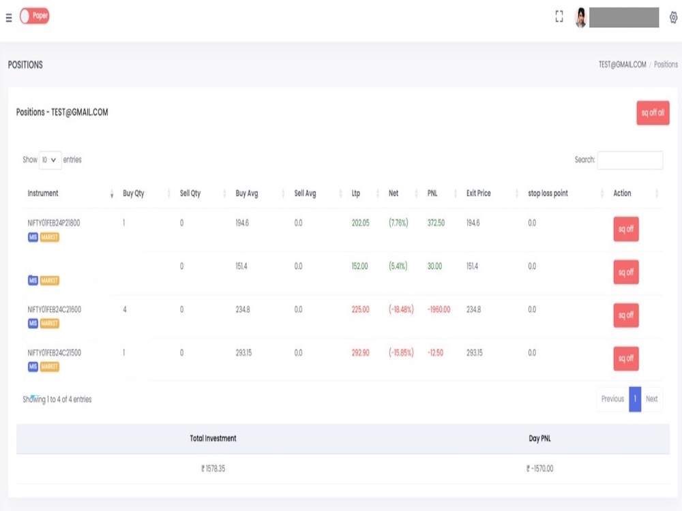The height and width of the screenshot is (511, 682).
Task: Sort by Buy Avg column
Action: click(x=260, y=193)
